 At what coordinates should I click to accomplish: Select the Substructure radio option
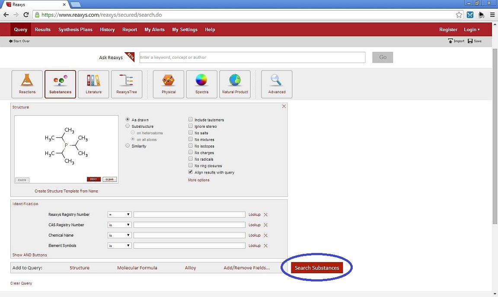[x=128, y=126]
